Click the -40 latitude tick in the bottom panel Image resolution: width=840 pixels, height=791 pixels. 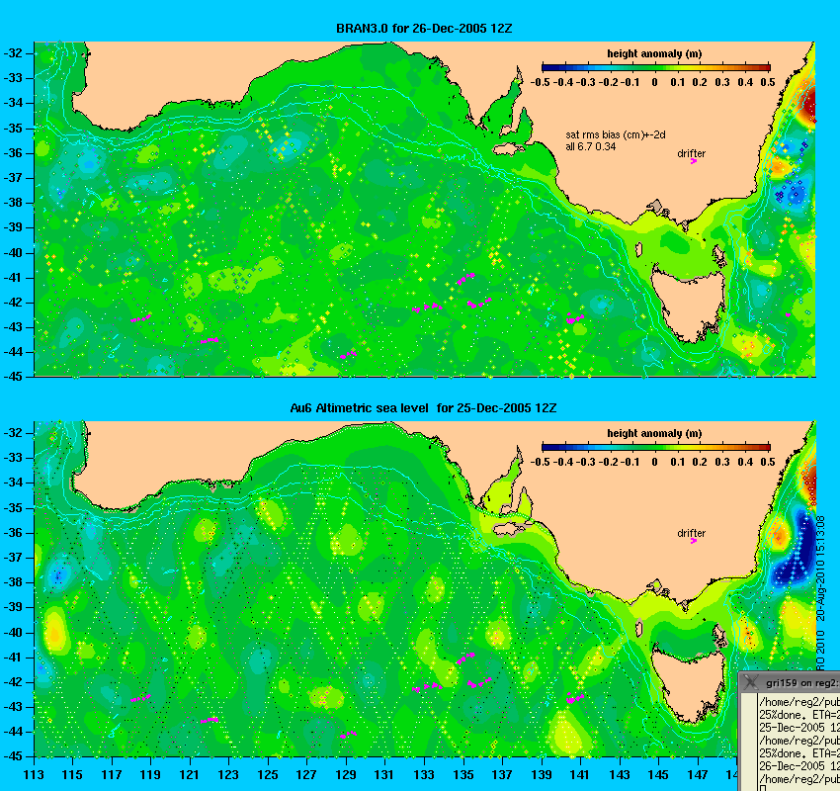point(14,633)
